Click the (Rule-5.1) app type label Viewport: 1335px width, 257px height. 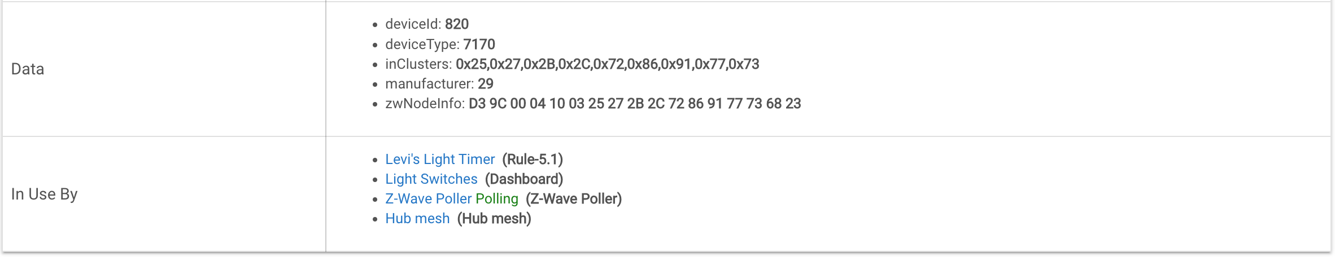pyautogui.click(x=533, y=159)
